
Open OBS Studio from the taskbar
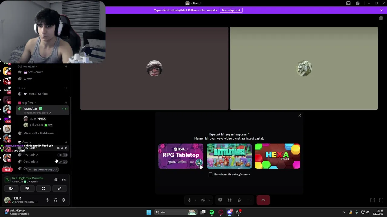[239, 212]
